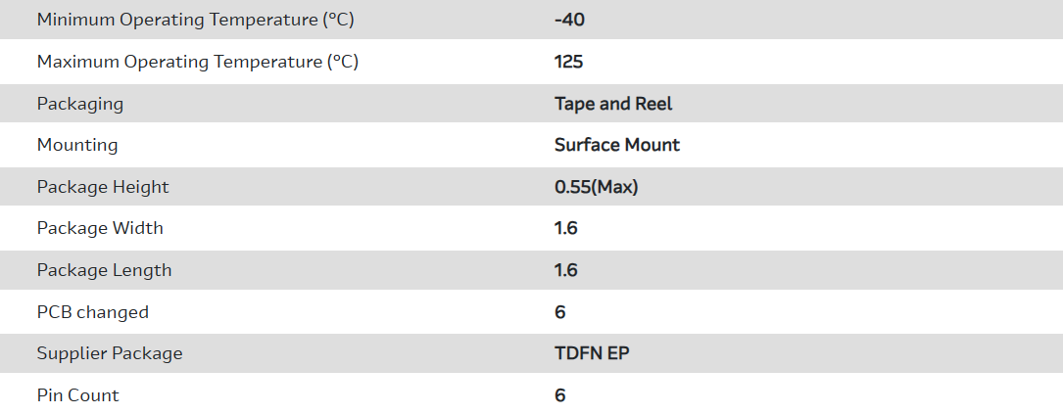Select the 0.55(Max) height value

(596, 187)
